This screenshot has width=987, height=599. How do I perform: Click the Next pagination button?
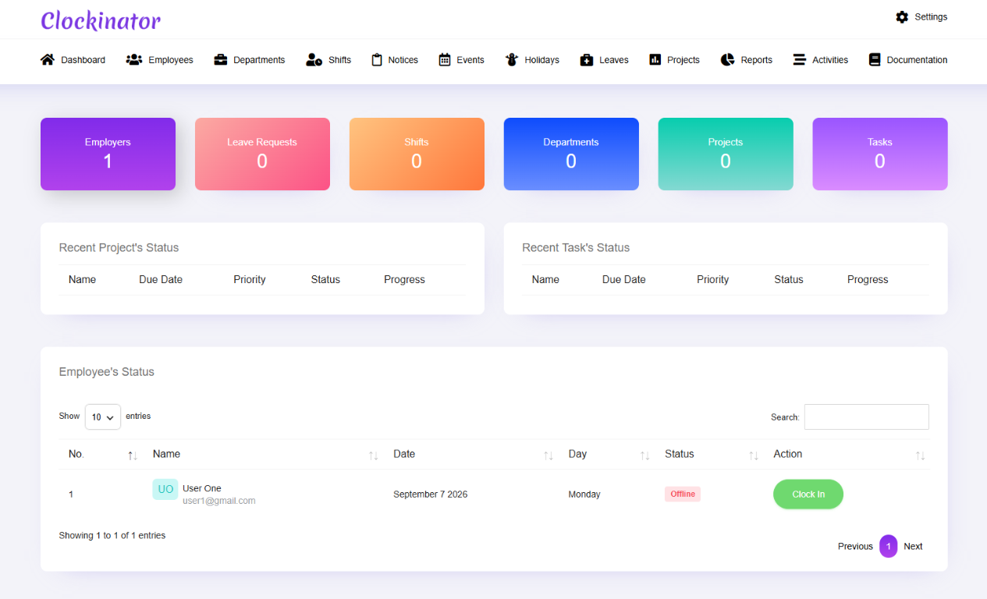[x=913, y=547]
